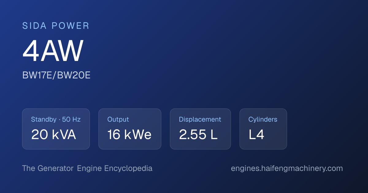368x193 pixels.
Task: Select the Displacement label
Action: pyautogui.click(x=200, y=119)
